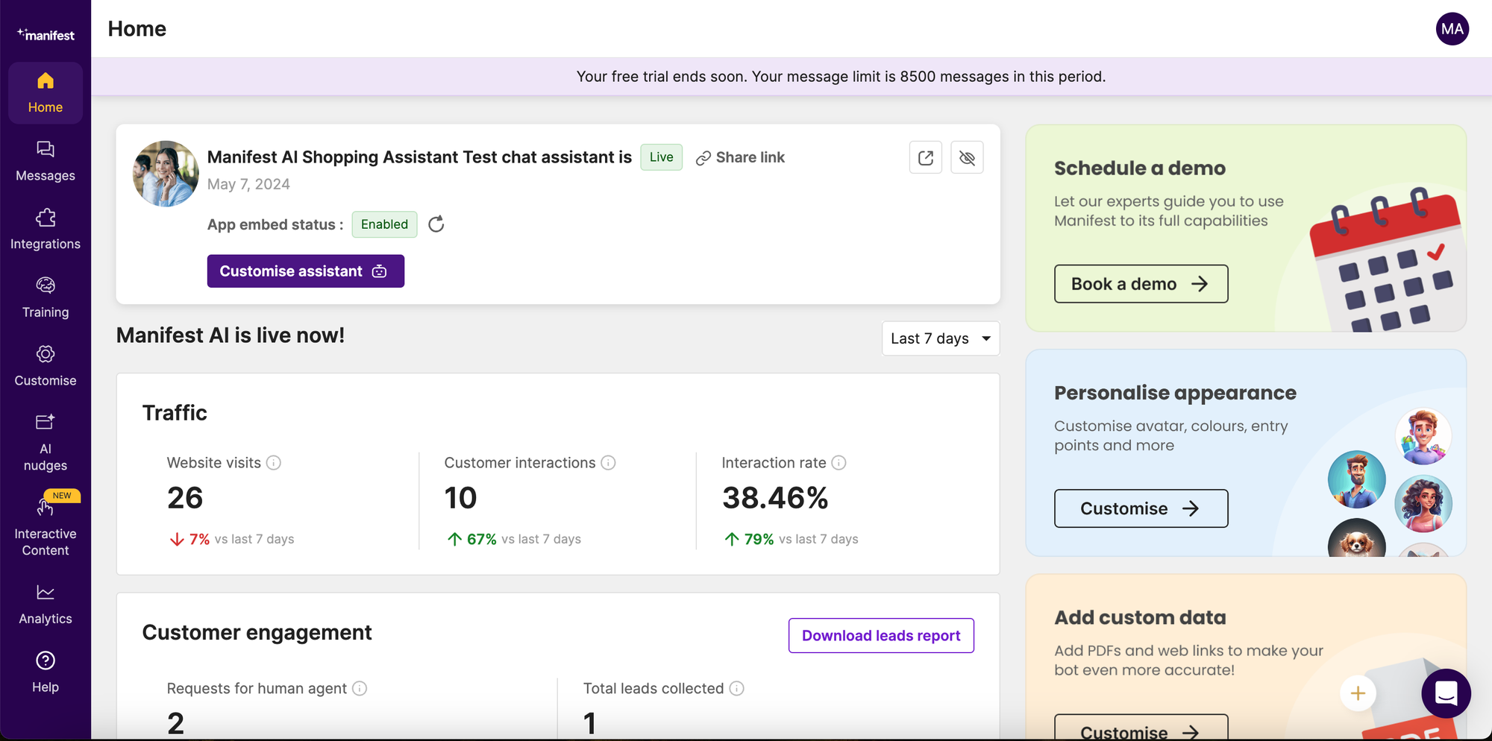
Task: Click the Customise assistant button
Action: click(305, 271)
